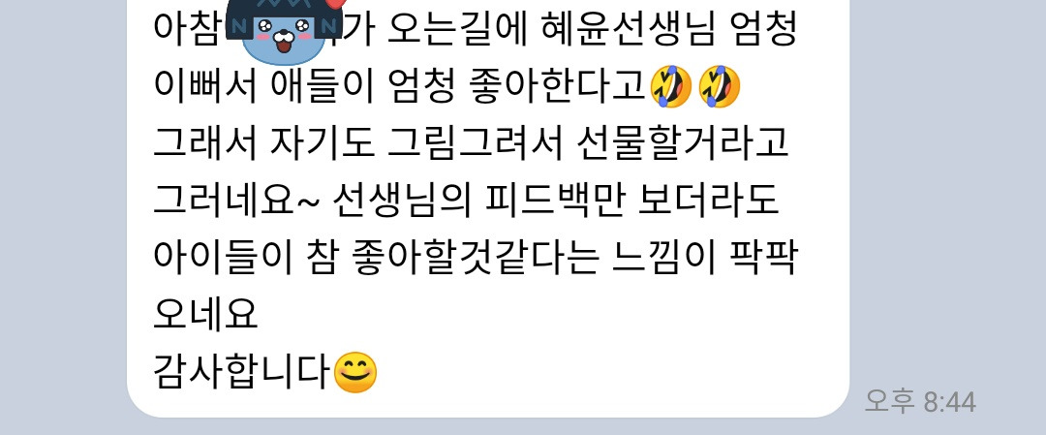1046x435 pixels.
Task: Click the line starting with 아이들이 참
Action: tap(475, 258)
